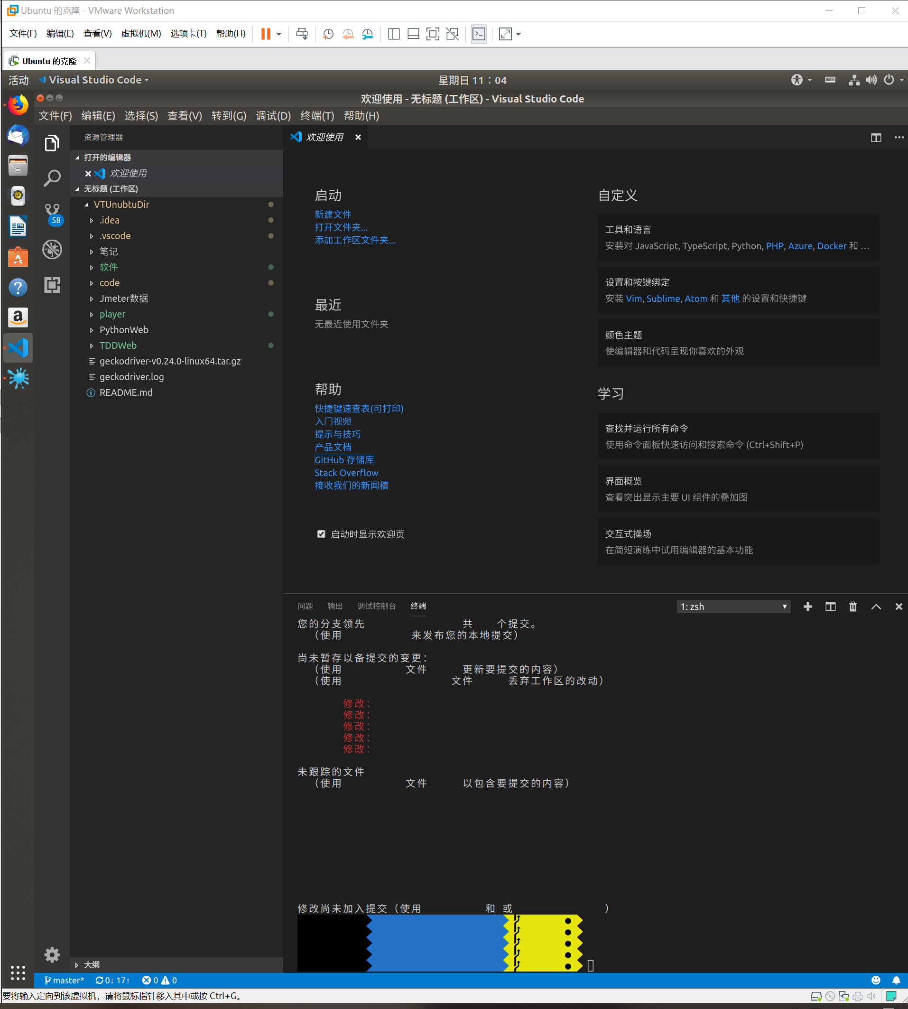908x1009 pixels.
Task: Open the 颜色主题 Color Theme card
Action: [x=738, y=343]
